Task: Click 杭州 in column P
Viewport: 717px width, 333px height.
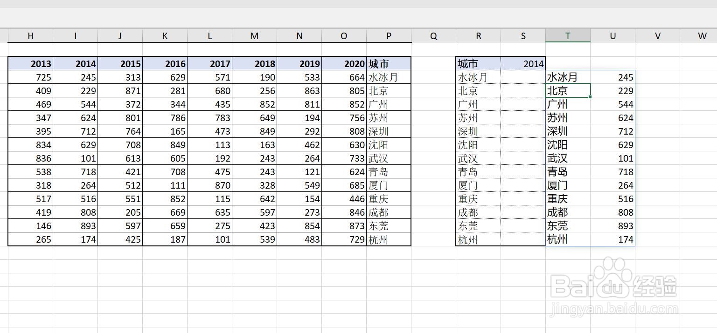Action: click(389, 239)
